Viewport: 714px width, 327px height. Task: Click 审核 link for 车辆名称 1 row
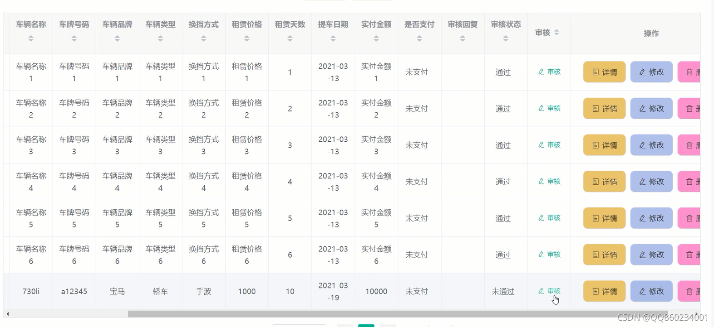coord(549,72)
